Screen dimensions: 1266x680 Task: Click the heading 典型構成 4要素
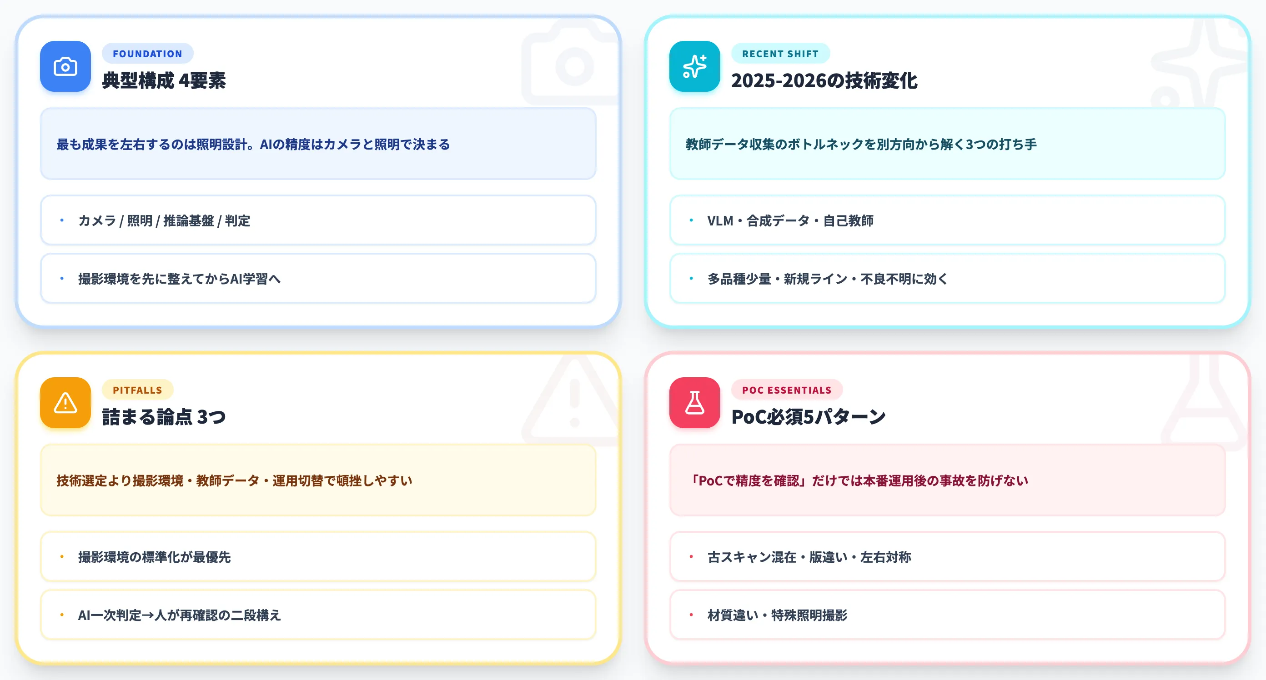(164, 80)
